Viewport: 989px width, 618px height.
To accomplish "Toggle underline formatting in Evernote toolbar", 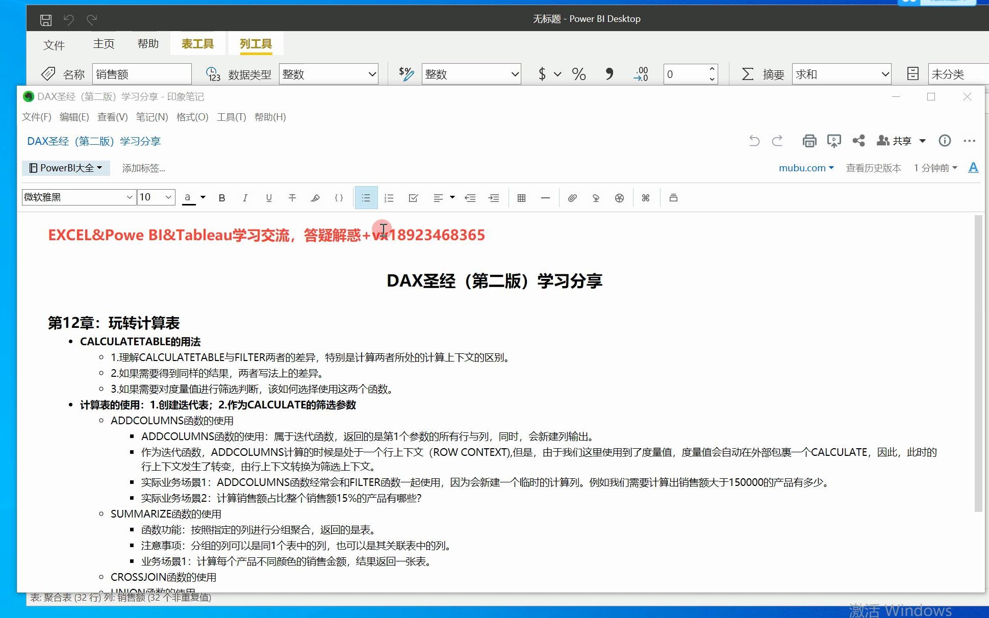I will click(x=269, y=198).
